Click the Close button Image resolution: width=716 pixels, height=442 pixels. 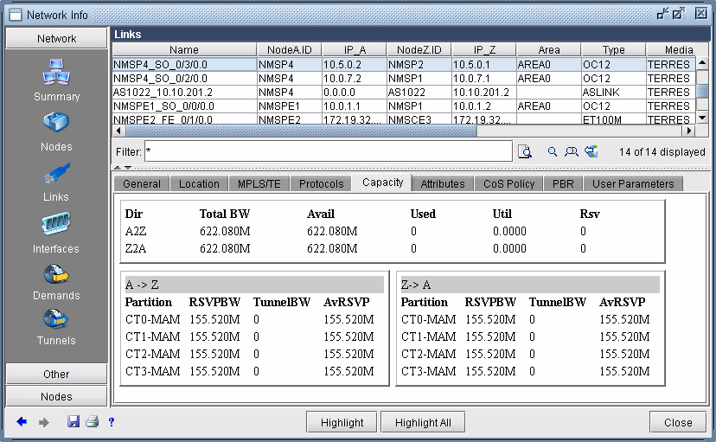678,422
